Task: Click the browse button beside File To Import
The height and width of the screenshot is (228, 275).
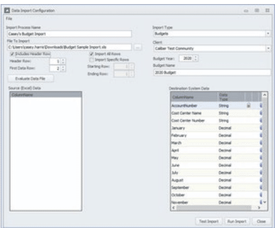Action: click(138, 47)
